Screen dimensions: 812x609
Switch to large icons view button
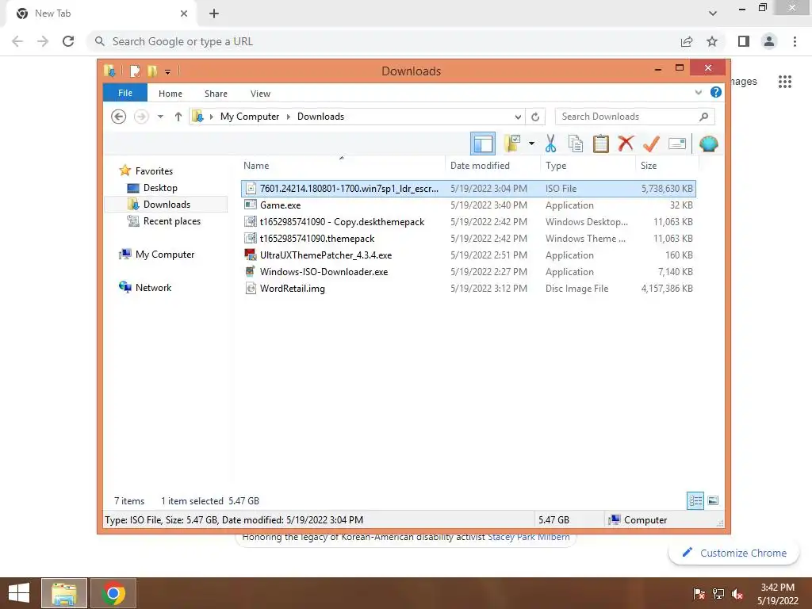(713, 500)
